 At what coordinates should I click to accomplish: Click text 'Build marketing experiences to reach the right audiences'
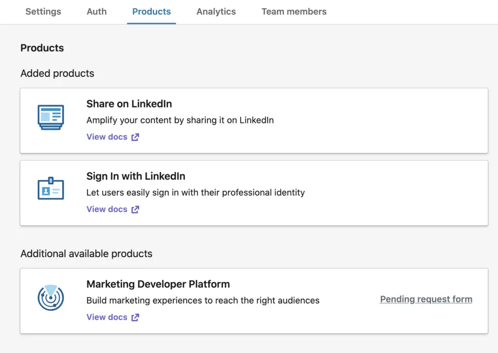pyautogui.click(x=203, y=300)
